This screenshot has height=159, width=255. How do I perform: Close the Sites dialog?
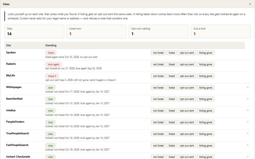(250, 4)
